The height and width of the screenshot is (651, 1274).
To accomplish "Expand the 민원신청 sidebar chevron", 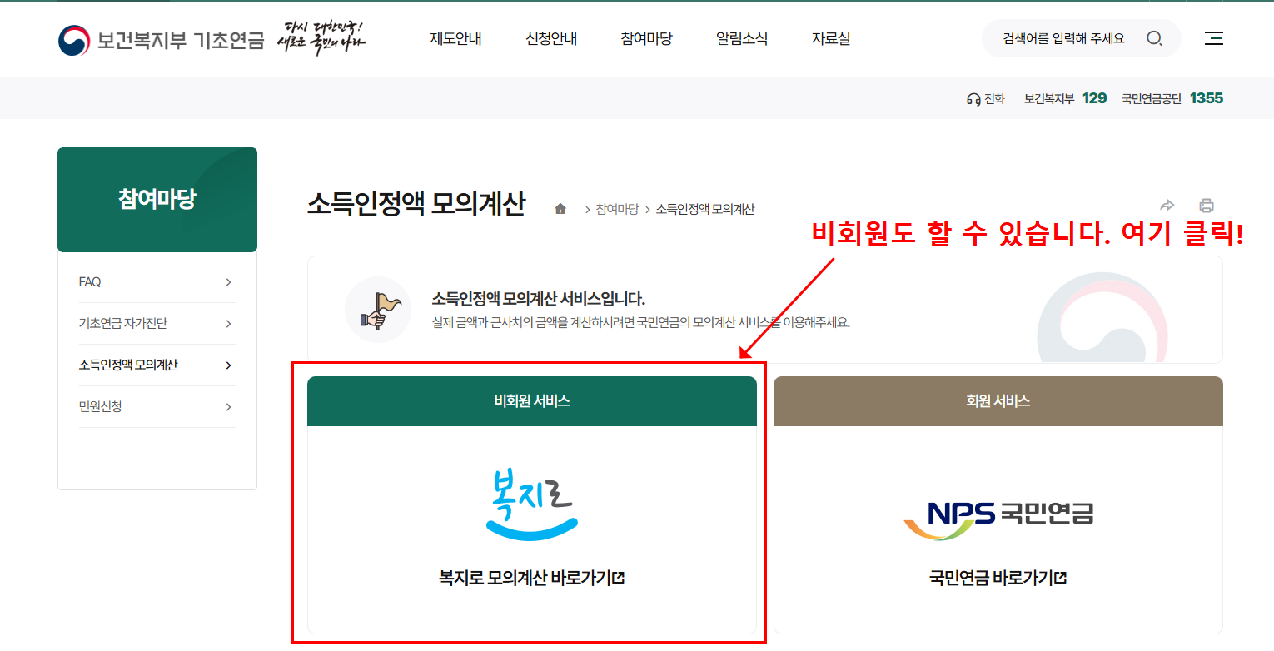I will [228, 406].
